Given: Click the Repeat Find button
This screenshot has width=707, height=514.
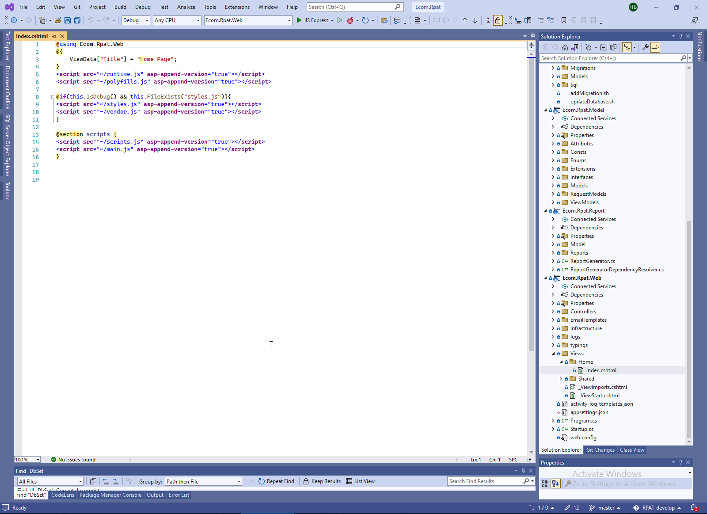Looking at the screenshot, I should coord(276,481).
